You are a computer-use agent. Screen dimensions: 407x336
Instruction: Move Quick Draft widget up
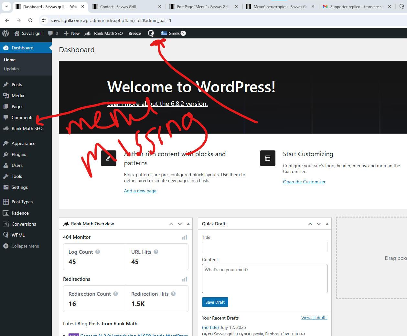(x=310, y=224)
